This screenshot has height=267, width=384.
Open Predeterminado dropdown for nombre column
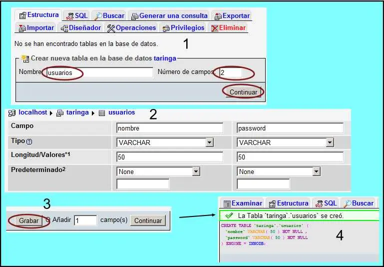coord(158,171)
